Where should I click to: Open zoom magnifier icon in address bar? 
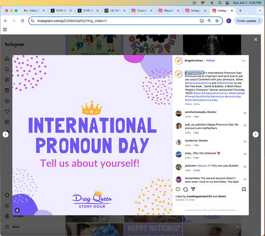point(209,21)
